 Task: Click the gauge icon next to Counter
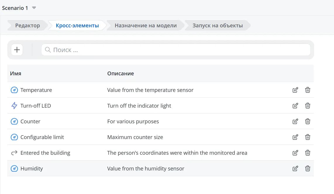[x=14, y=121]
